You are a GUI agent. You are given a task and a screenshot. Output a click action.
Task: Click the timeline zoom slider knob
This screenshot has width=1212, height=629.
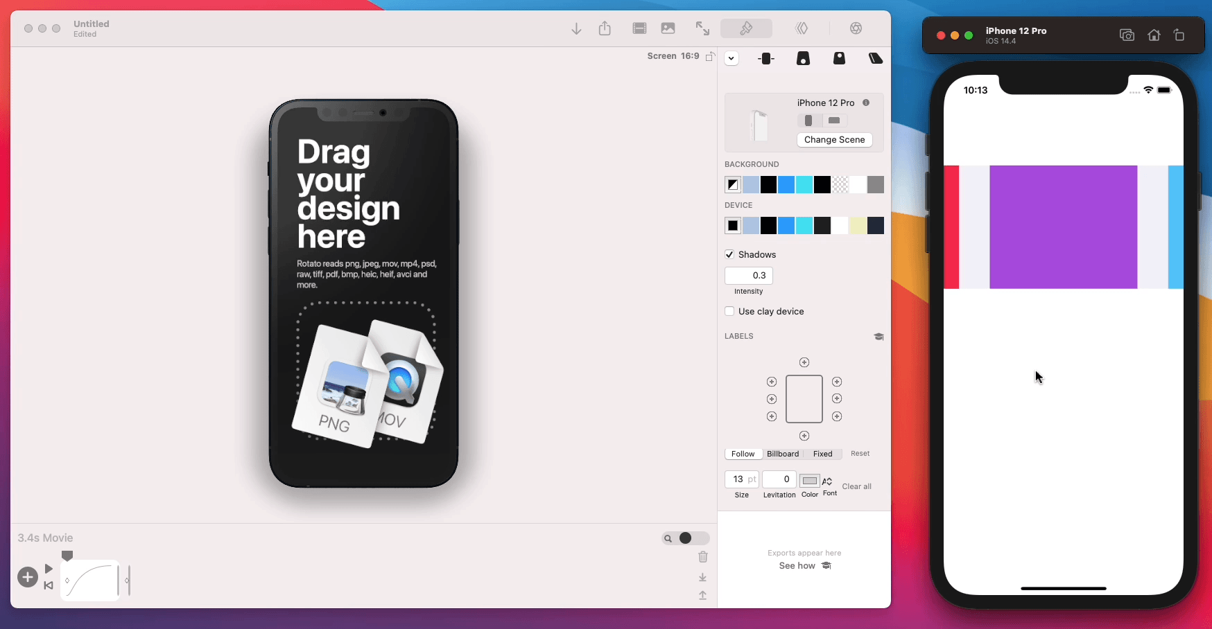685,538
